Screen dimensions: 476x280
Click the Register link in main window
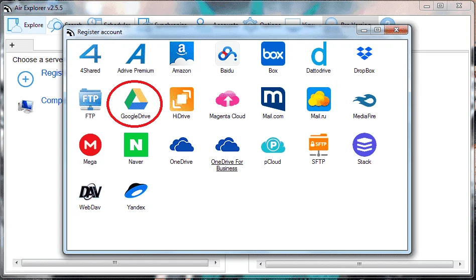click(x=52, y=73)
